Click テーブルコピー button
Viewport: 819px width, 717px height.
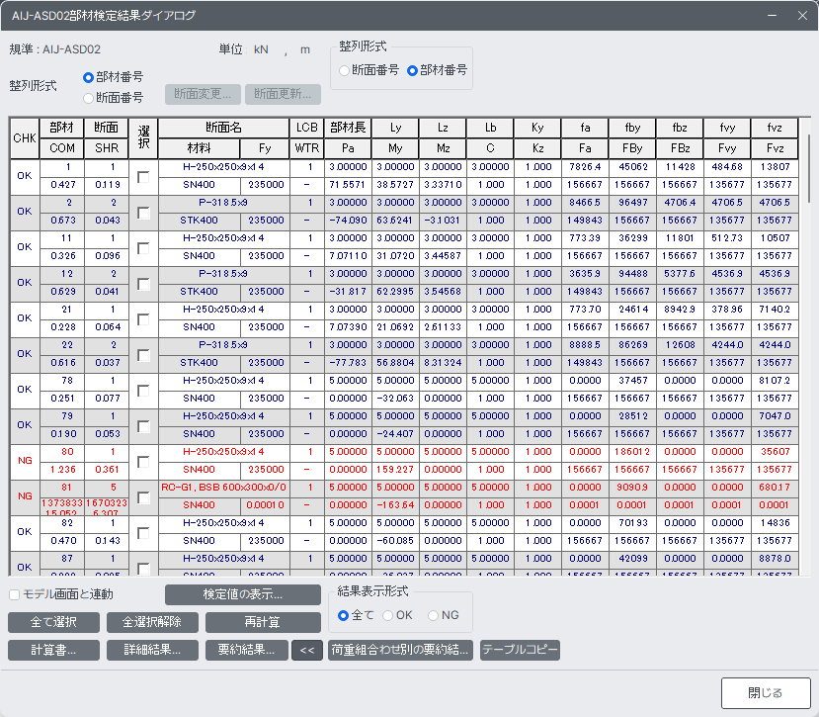[520, 650]
